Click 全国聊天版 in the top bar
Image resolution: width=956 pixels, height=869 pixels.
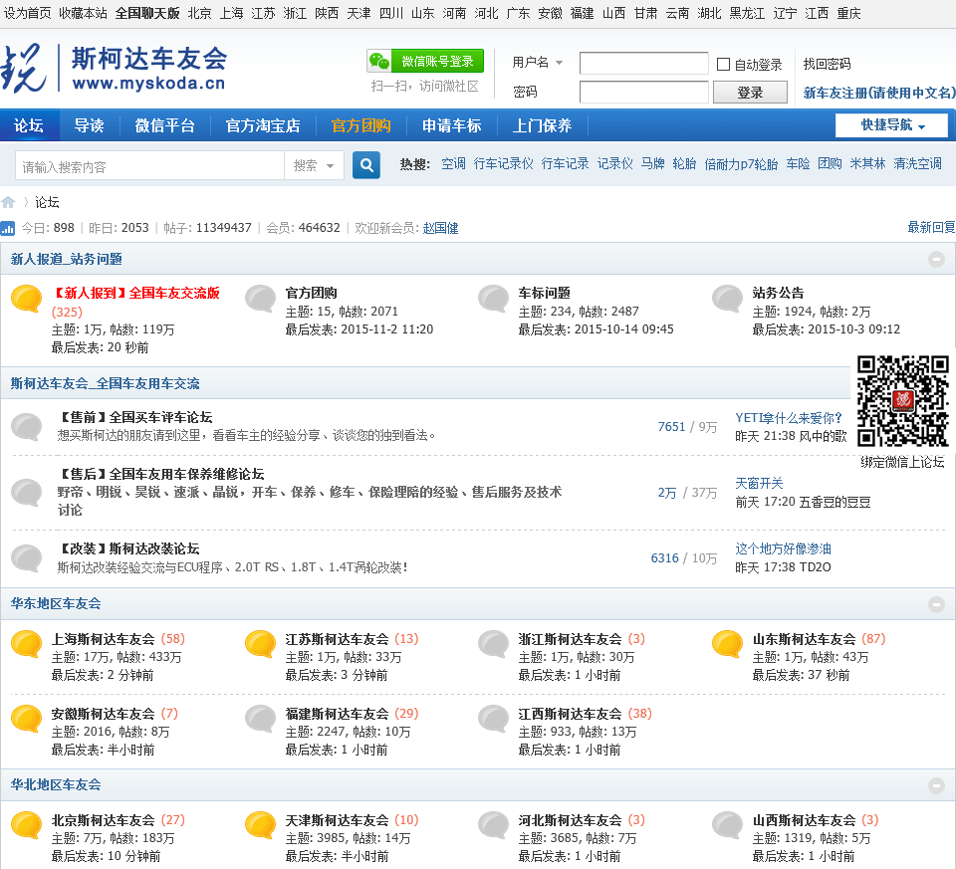(x=147, y=13)
